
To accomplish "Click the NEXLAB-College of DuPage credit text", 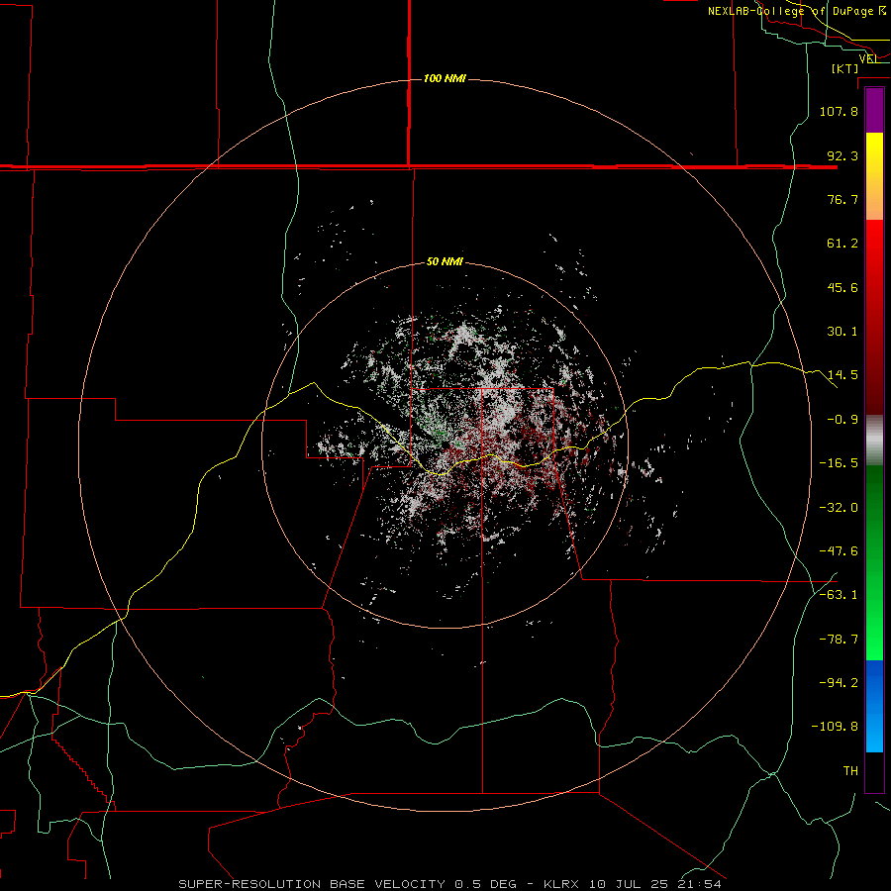I will coord(796,11).
